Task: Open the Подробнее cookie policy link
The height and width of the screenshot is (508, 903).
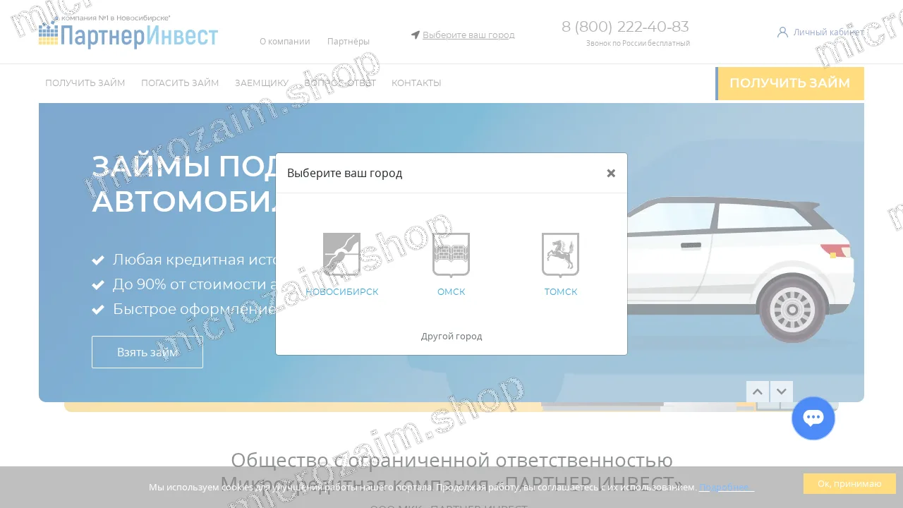Action: tap(727, 488)
